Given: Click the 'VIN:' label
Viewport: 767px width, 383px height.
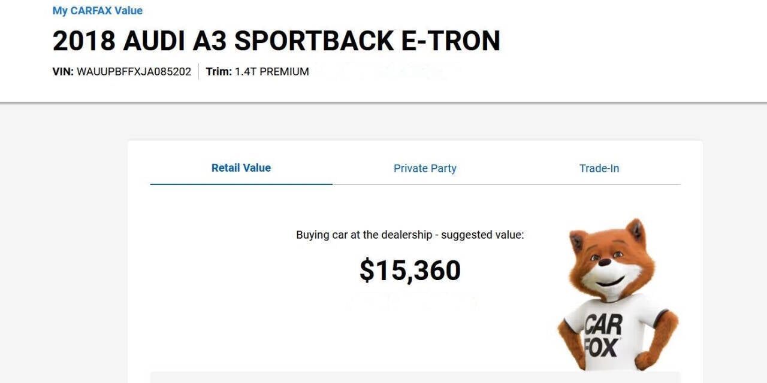Looking at the screenshot, I should click(x=64, y=72).
